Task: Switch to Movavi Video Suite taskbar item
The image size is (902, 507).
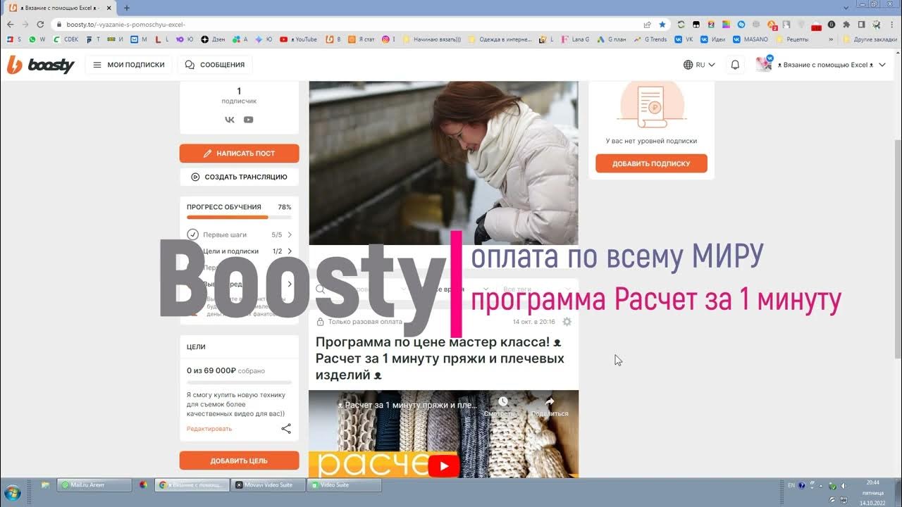Action: tap(268, 485)
